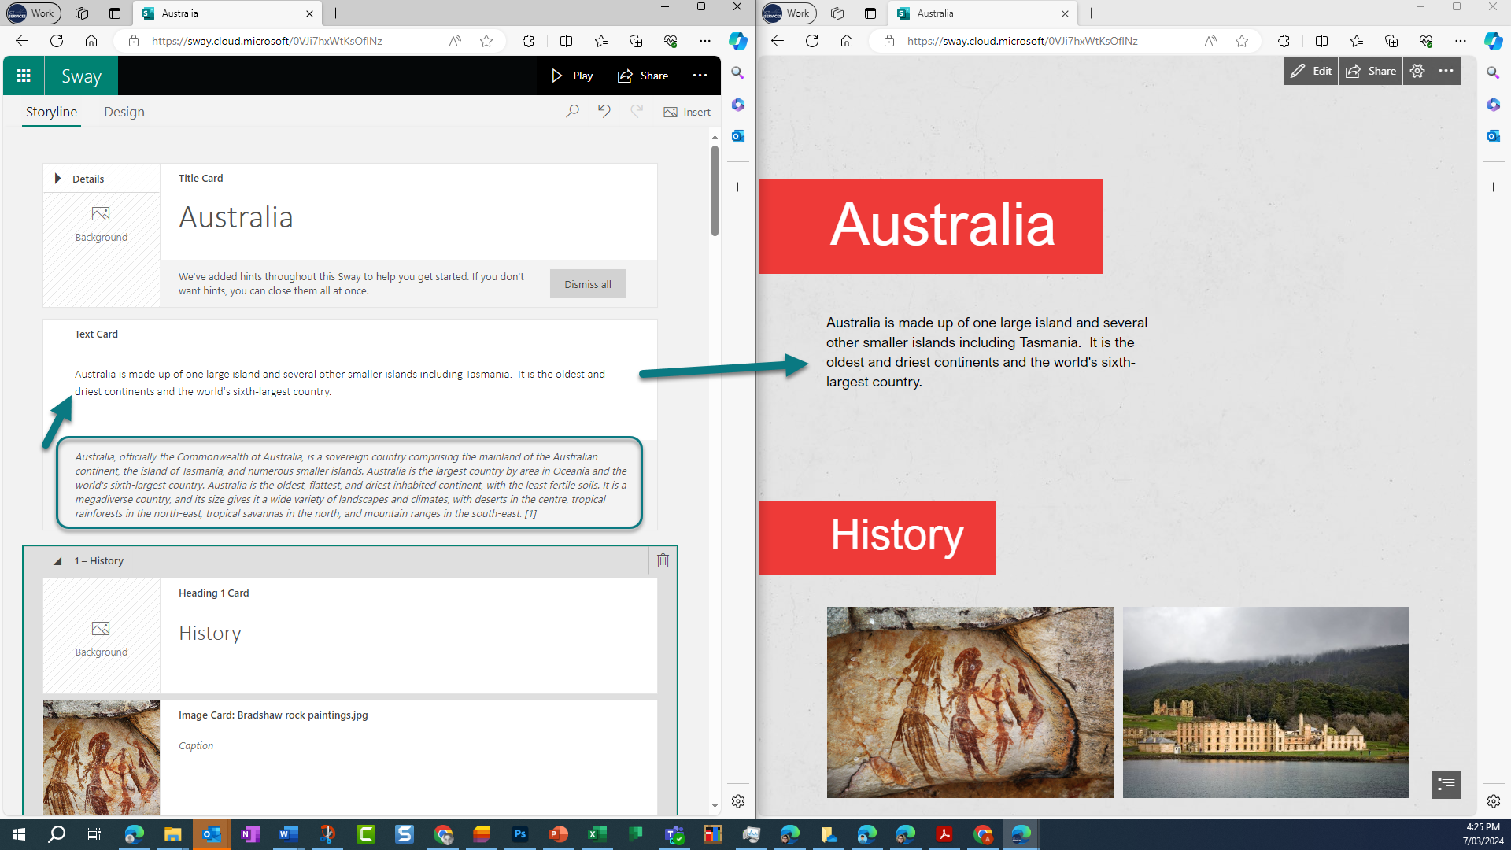Screen dimensions: 1511x850
Task: Open Collections in right browser toolbar
Action: pos(1391,41)
